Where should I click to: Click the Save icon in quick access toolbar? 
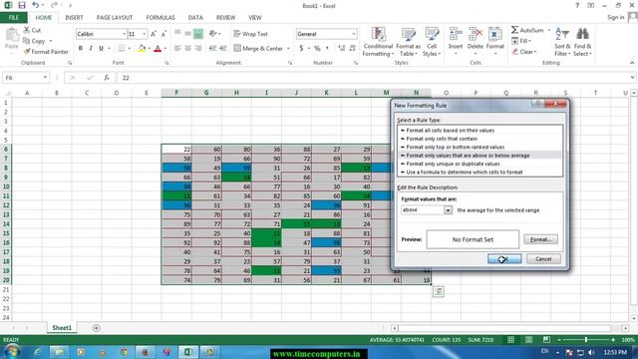22,5
